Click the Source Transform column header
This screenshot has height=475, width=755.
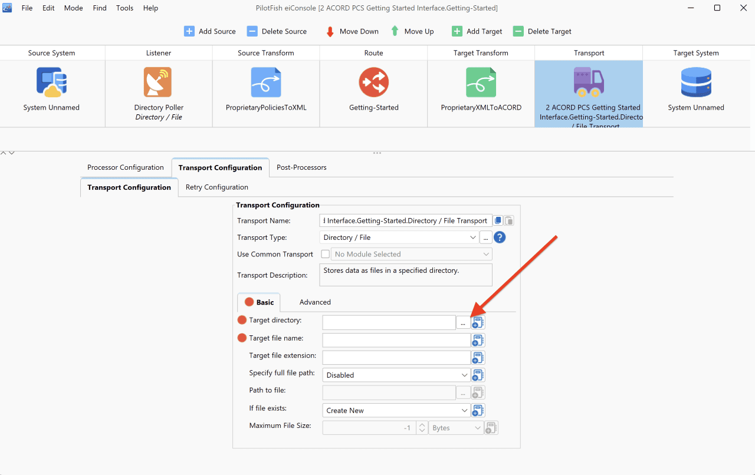coord(266,53)
